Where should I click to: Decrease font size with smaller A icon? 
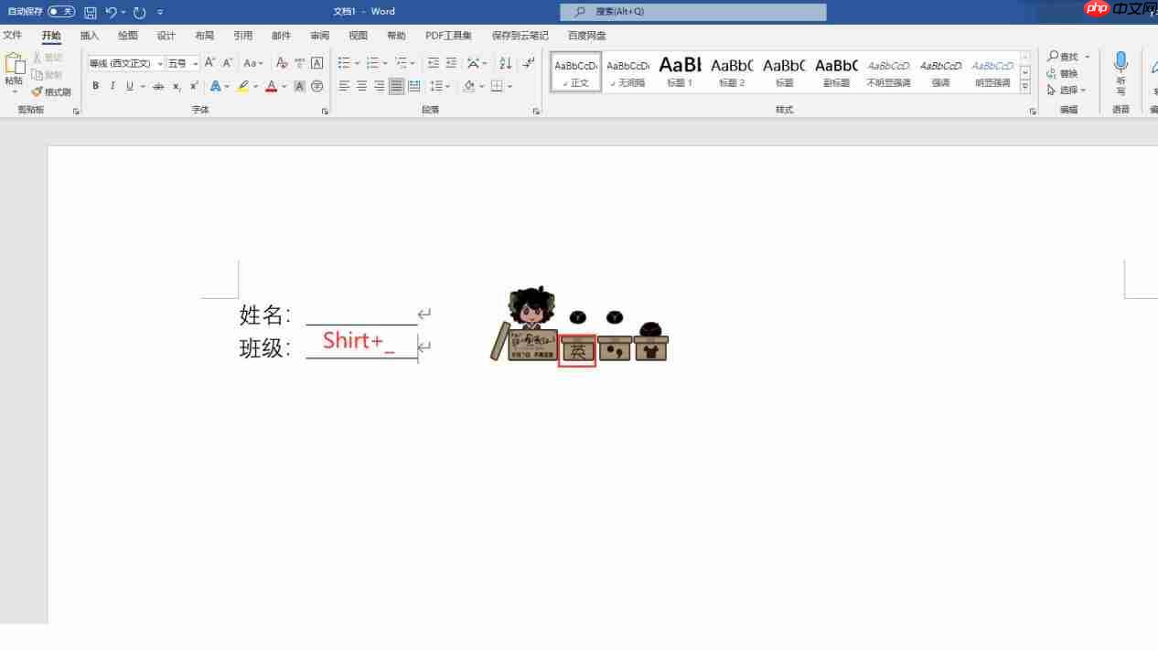click(228, 63)
